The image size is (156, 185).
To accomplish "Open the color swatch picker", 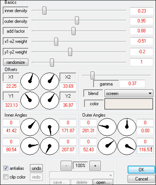I will pos(129,104).
